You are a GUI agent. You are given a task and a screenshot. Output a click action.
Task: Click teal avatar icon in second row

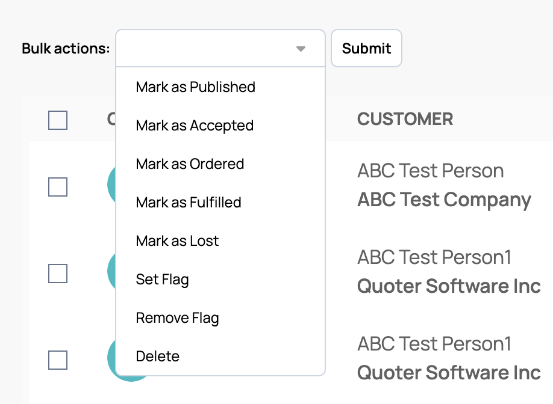pos(111,272)
